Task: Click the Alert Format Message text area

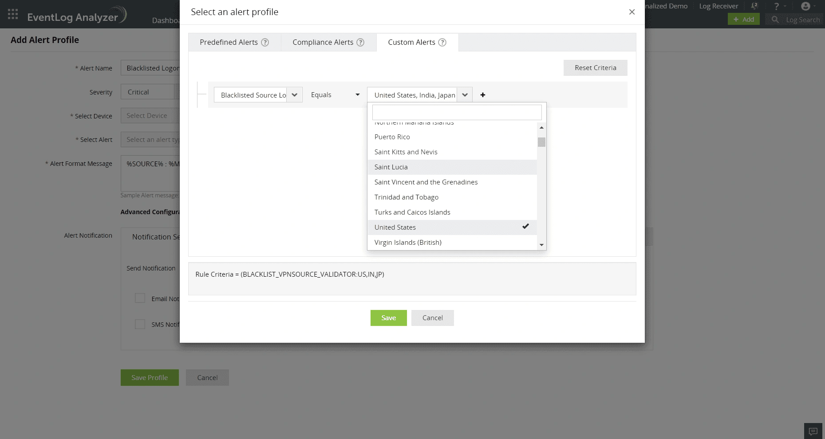Action: coord(150,173)
